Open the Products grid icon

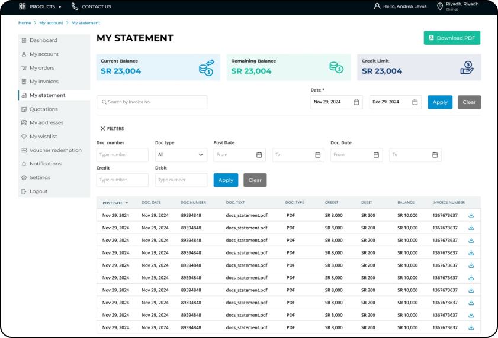click(x=23, y=6)
